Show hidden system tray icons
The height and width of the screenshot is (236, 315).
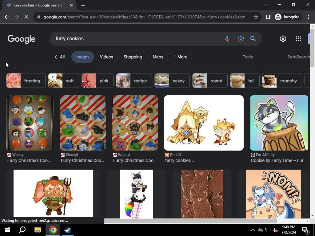pos(253,230)
